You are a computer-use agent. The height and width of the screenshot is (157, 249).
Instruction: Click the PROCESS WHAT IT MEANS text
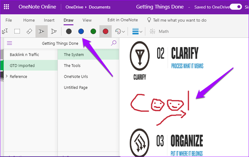tap(187, 66)
